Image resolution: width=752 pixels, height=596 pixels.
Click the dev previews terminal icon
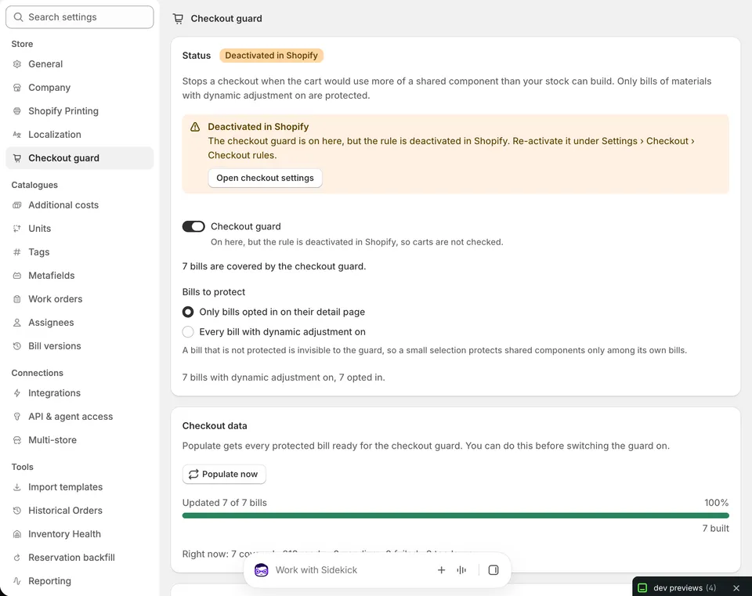point(642,587)
